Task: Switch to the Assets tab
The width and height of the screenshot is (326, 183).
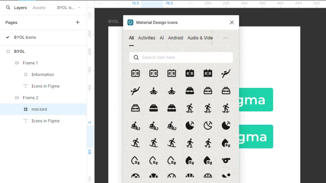Action: coord(39,8)
